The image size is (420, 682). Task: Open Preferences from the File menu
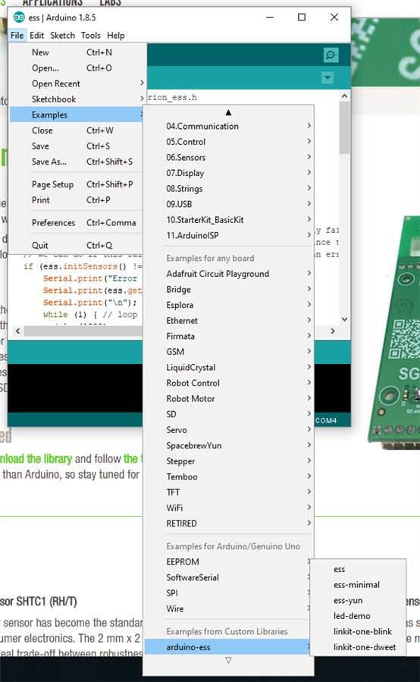77,223
